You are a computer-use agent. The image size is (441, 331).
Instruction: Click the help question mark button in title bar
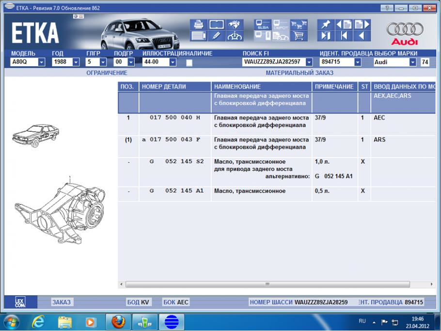387,8
